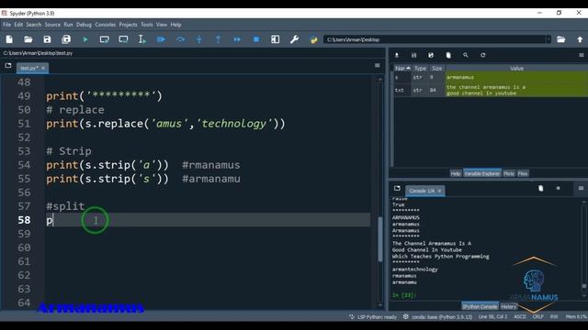This screenshot has height=330, width=588.
Task: Open Variable Explorer options menu
Action: click(582, 55)
